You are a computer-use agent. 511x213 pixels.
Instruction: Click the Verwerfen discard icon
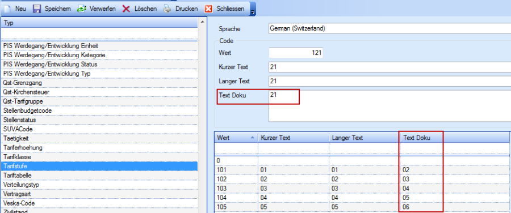coord(81,8)
